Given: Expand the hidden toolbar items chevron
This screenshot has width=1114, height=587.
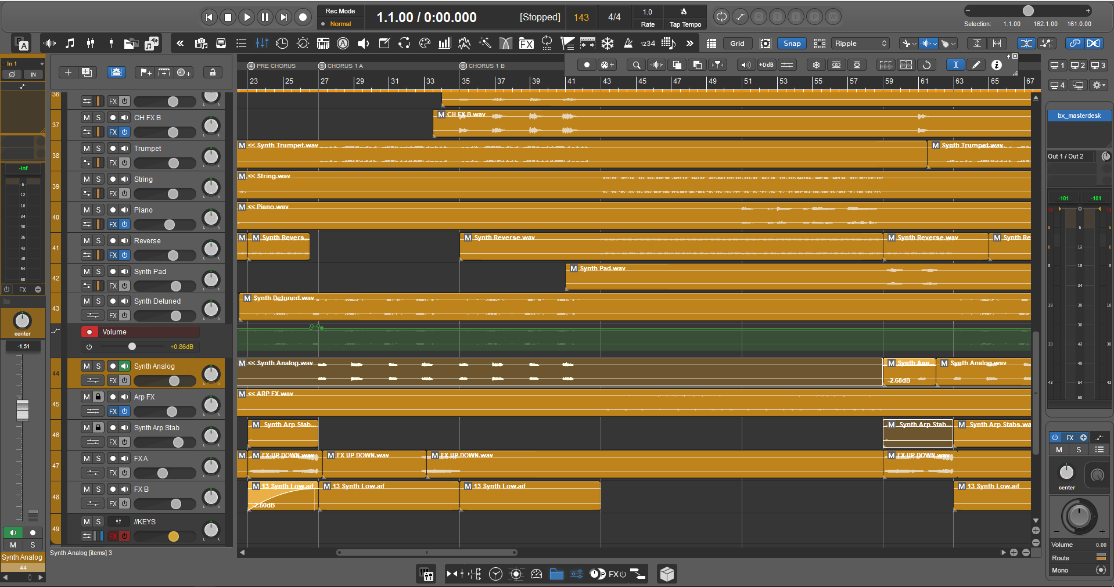Looking at the screenshot, I should tap(689, 43).
